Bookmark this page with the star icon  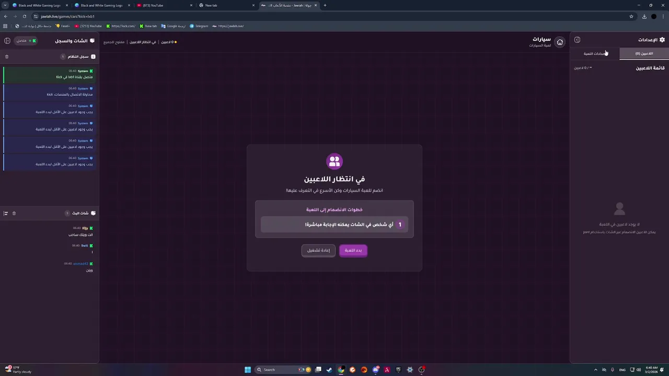(x=631, y=16)
